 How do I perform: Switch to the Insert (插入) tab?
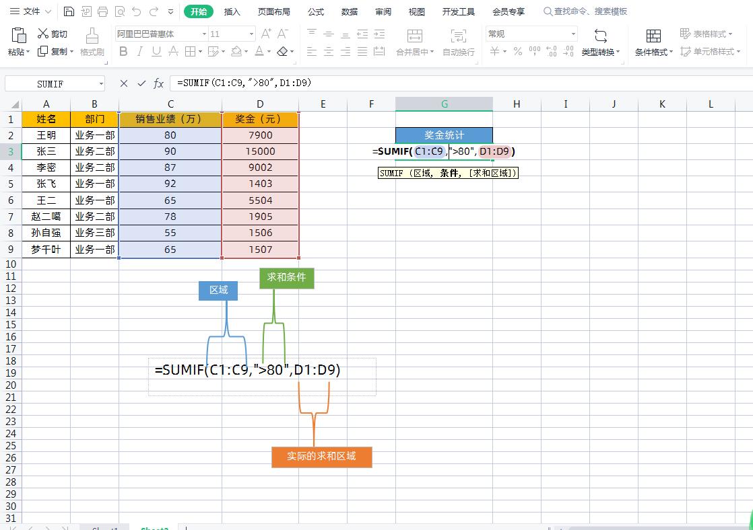(232, 11)
